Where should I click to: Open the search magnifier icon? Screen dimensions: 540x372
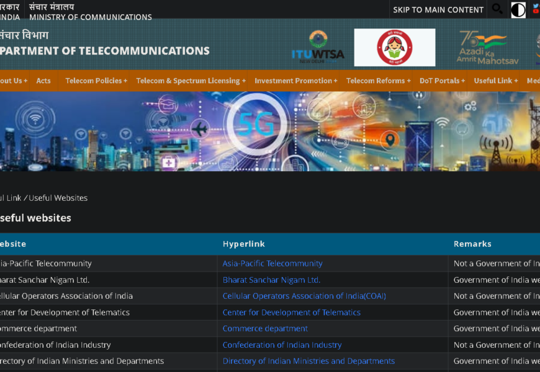(x=497, y=9)
